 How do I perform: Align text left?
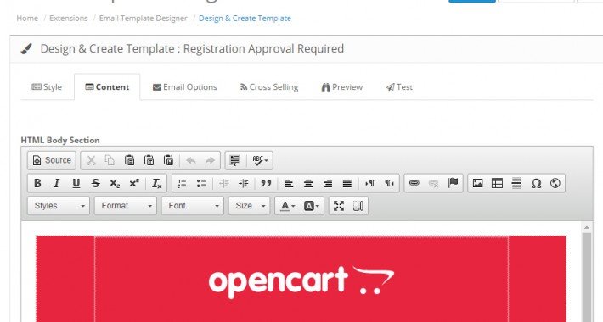[x=289, y=183]
